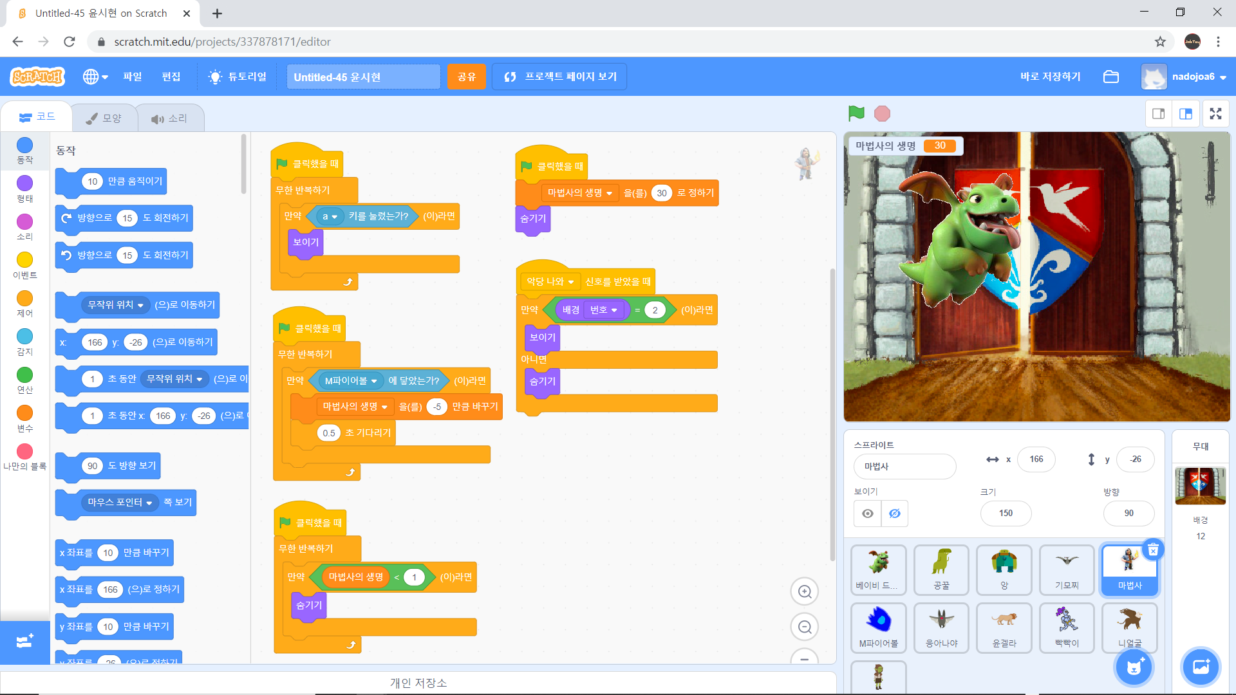The image size is (1236, 695).
Task: Open the language globe menu
Action: tap(95, 77)
